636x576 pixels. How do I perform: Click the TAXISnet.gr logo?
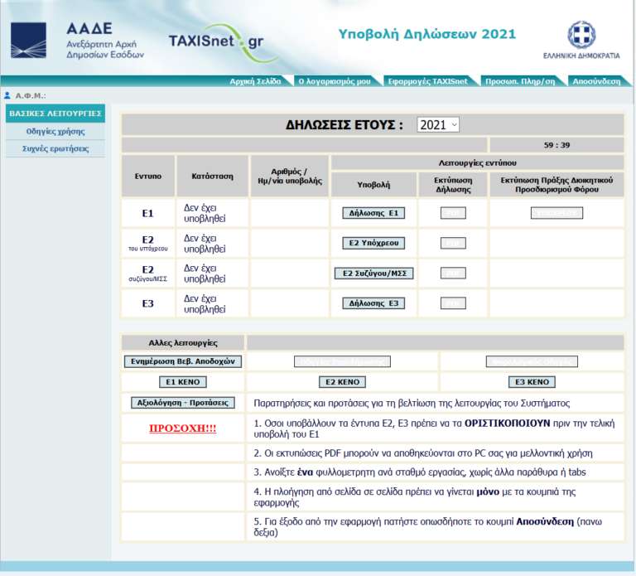click(x=223, y=43)
